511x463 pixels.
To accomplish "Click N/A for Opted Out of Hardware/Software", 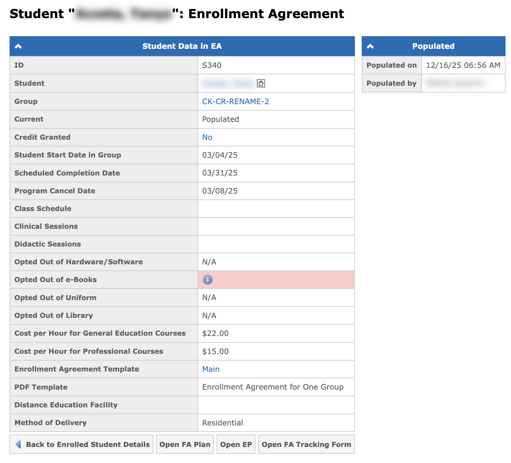I will [x=209, y=262].
